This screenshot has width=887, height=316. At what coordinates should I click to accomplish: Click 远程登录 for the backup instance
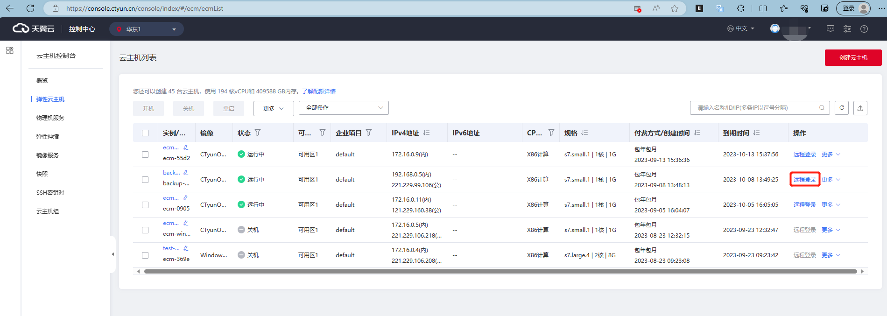pyautogui.click(x=804, y=180)
